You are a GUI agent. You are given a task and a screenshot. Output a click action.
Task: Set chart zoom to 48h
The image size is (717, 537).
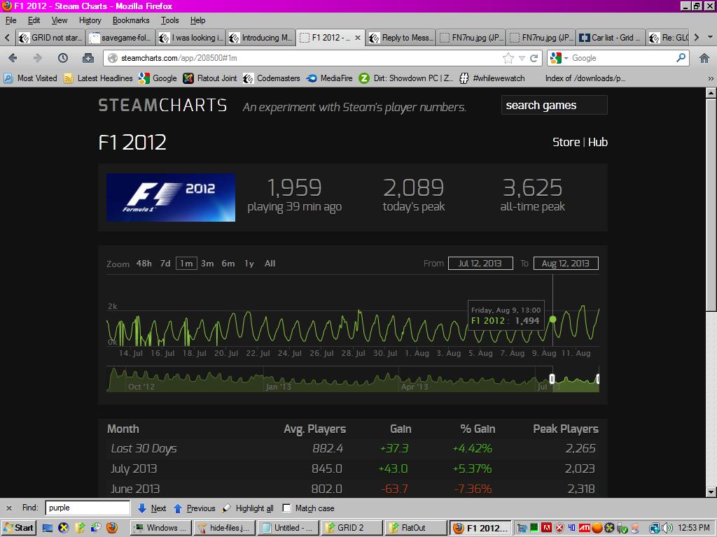[144, 264]
